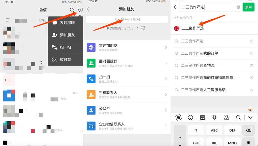Tap the MNO key on keyboard
This screenshot has height=146, width=258.
pos(232,142)
